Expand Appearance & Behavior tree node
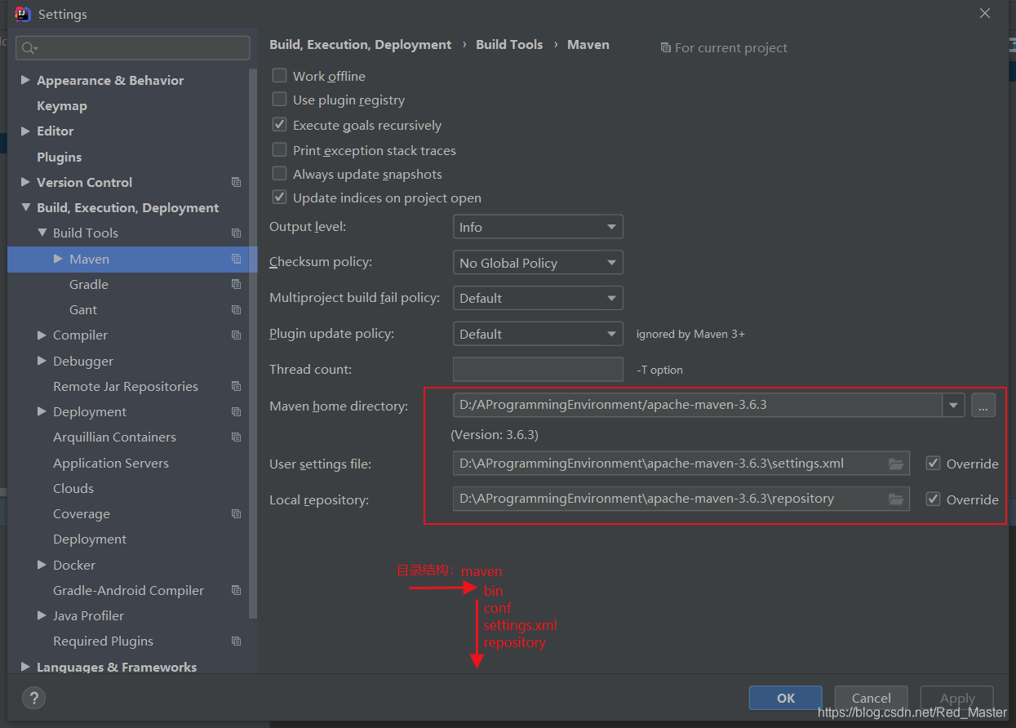This screenshot has width=1016, height=728. tap(25, 80)
